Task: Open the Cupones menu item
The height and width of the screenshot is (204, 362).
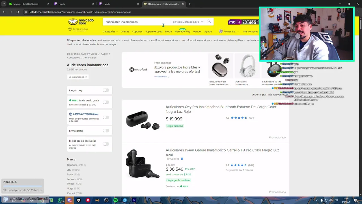Action: [x=137, y=31]
